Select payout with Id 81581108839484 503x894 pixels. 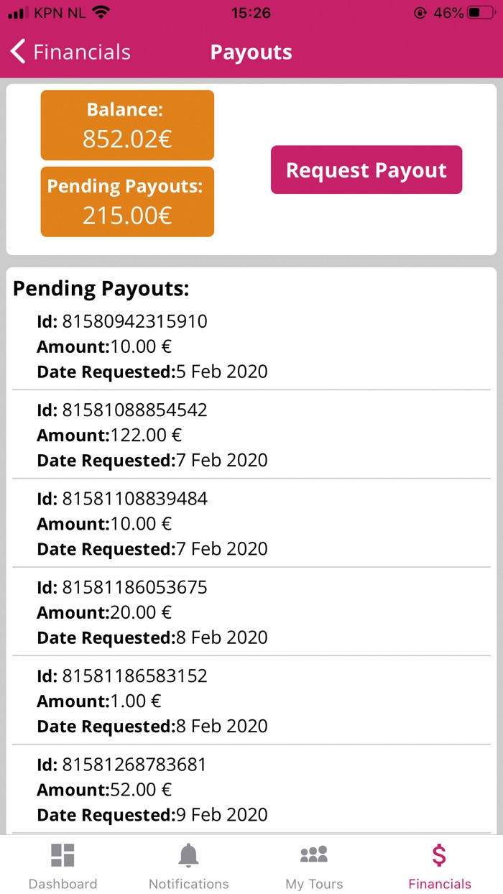pos(251,523)
